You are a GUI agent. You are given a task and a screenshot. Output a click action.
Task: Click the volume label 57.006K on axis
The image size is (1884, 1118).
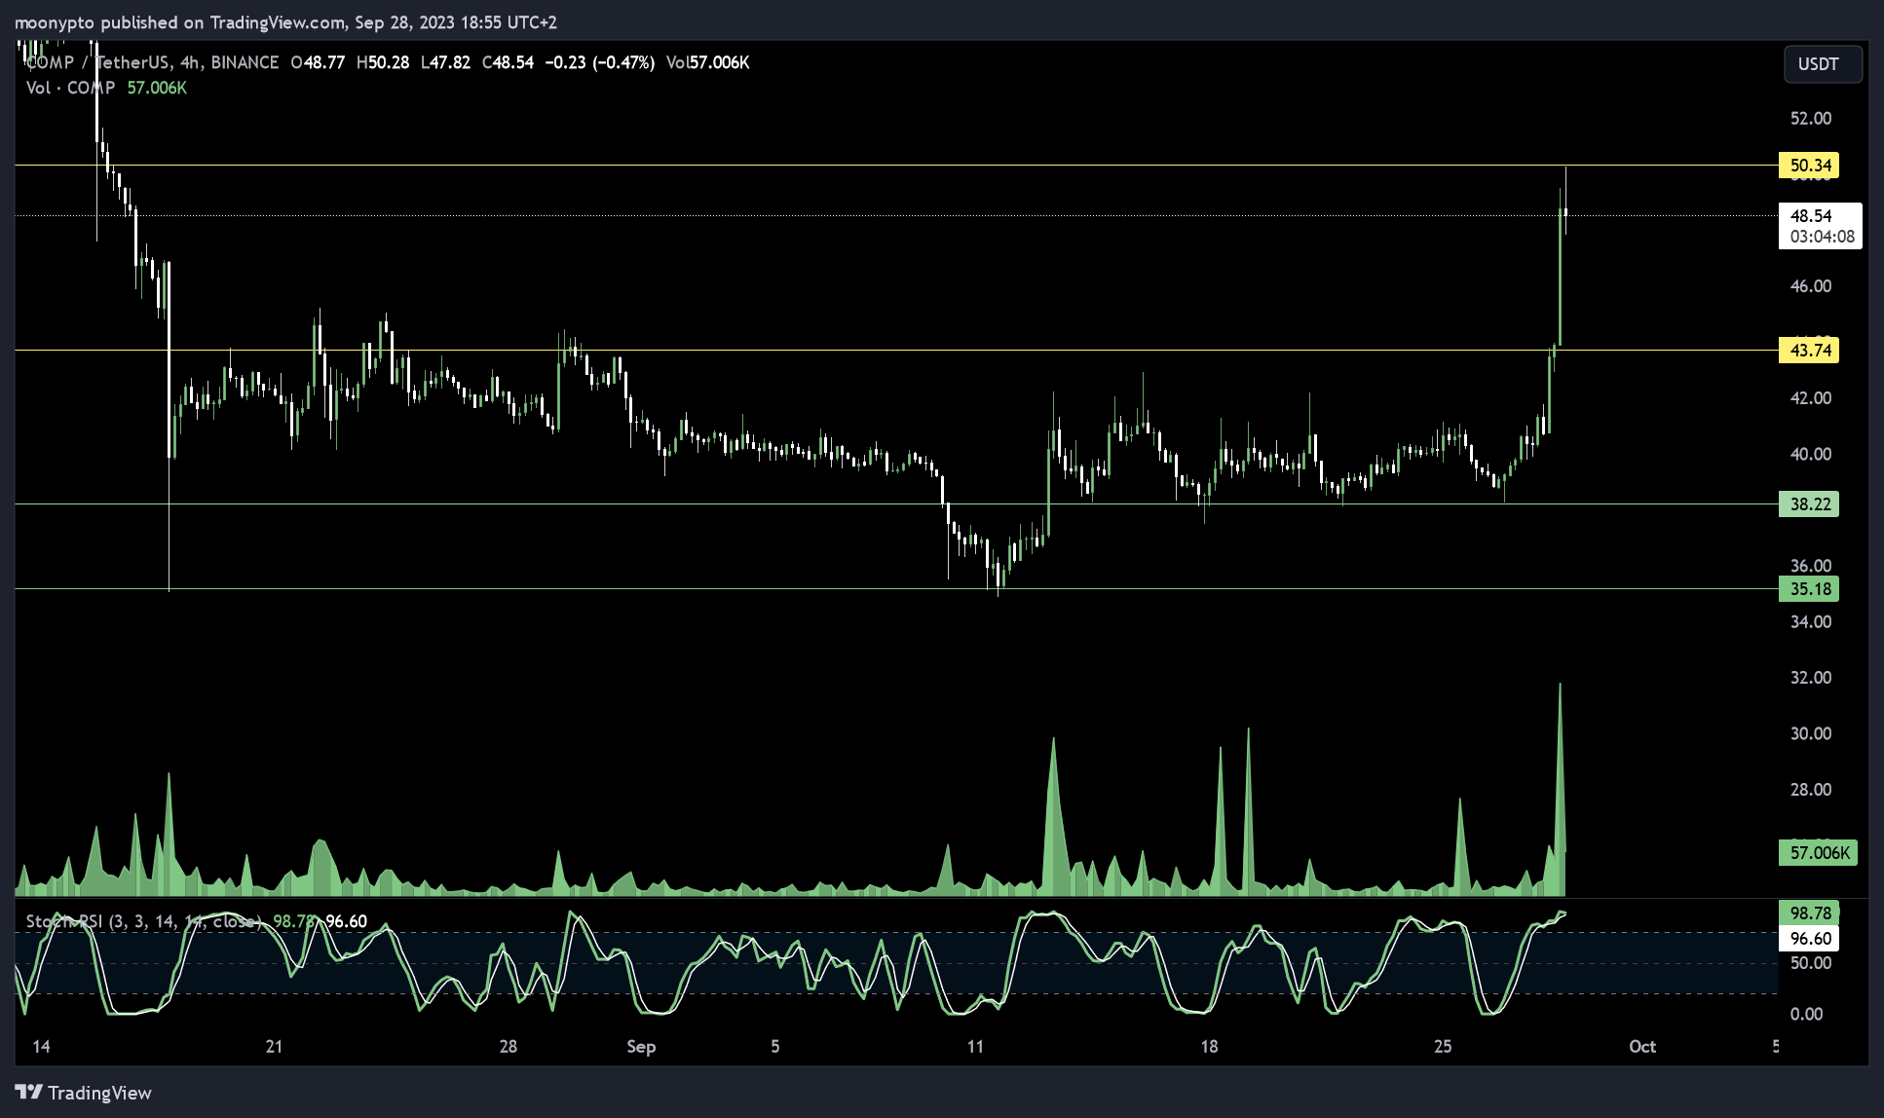point(1819,853)
